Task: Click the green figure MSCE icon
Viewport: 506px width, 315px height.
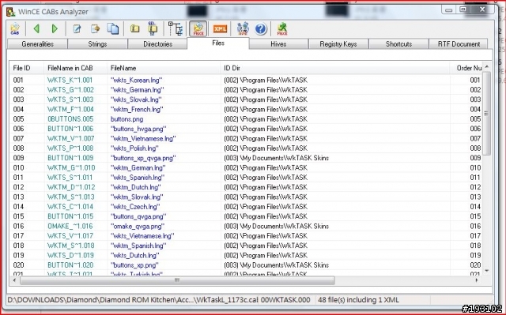Action: point(282,29)
